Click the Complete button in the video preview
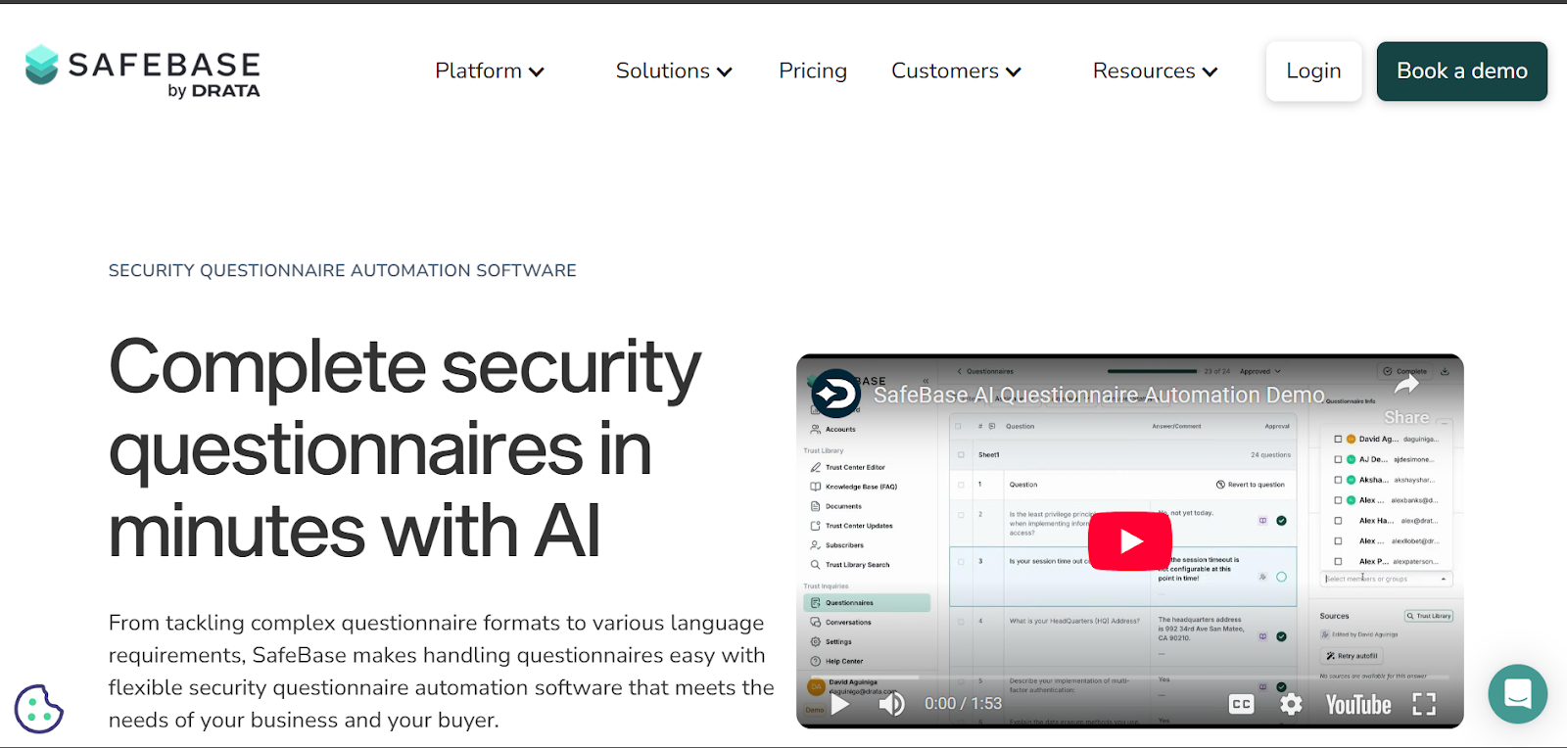 tap(1405, 371)
